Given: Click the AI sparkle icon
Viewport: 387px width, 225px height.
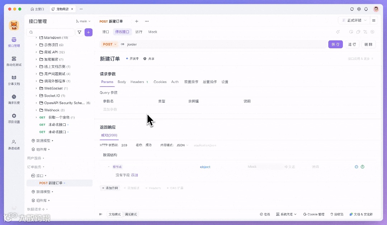Looking at the screenshot, I should 338,32.
